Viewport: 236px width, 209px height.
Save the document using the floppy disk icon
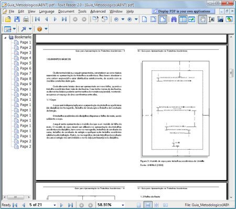[x=17, y=19]
